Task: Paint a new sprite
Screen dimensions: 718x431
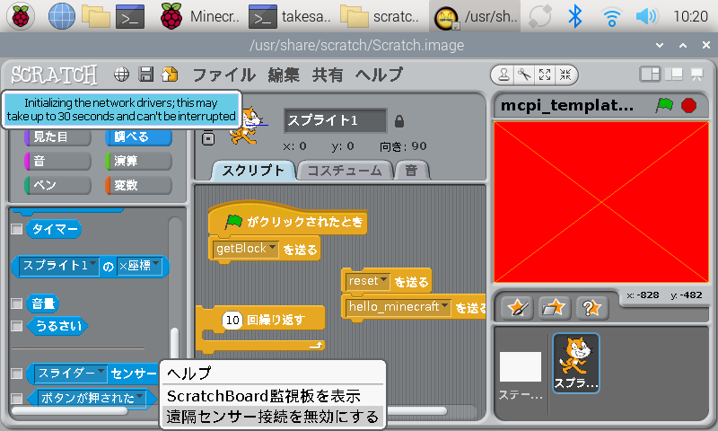Action: [x=518, y=307]
